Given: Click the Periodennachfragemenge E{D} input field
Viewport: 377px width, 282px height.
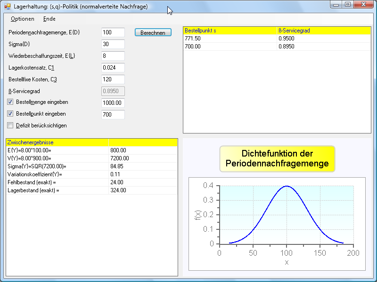Looking at the screenshot, I should [x=113, y=32].
